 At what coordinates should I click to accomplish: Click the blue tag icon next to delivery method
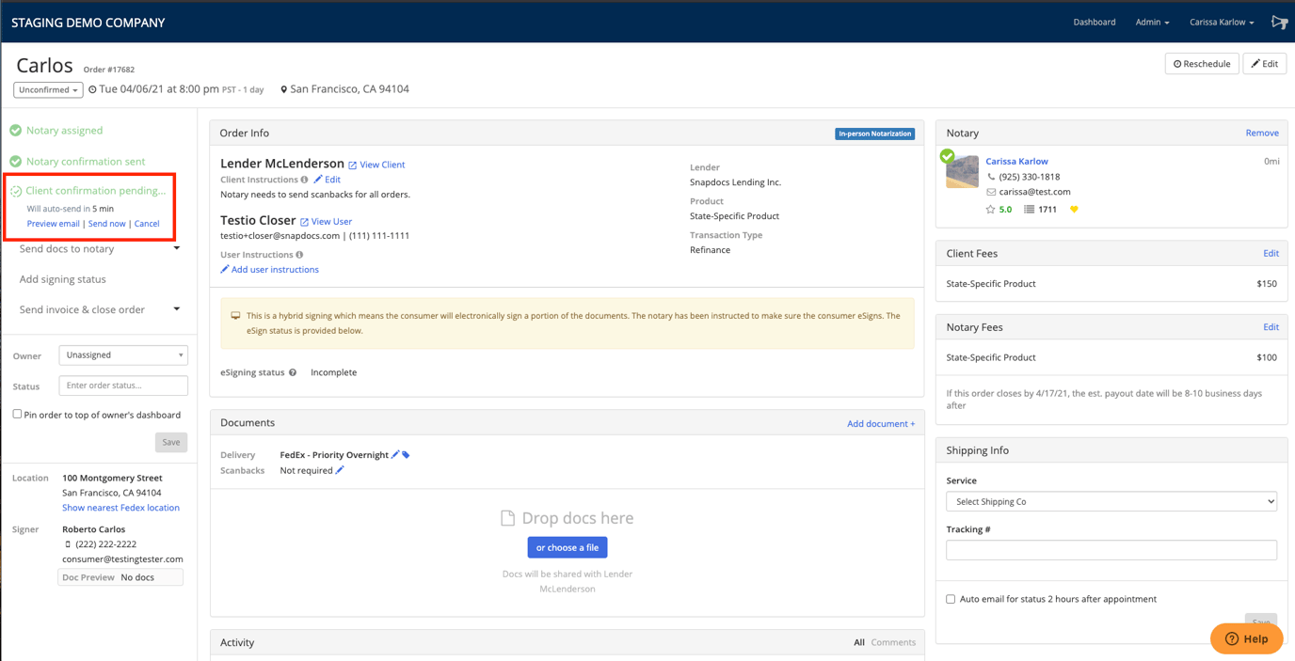tap(407, 454)
